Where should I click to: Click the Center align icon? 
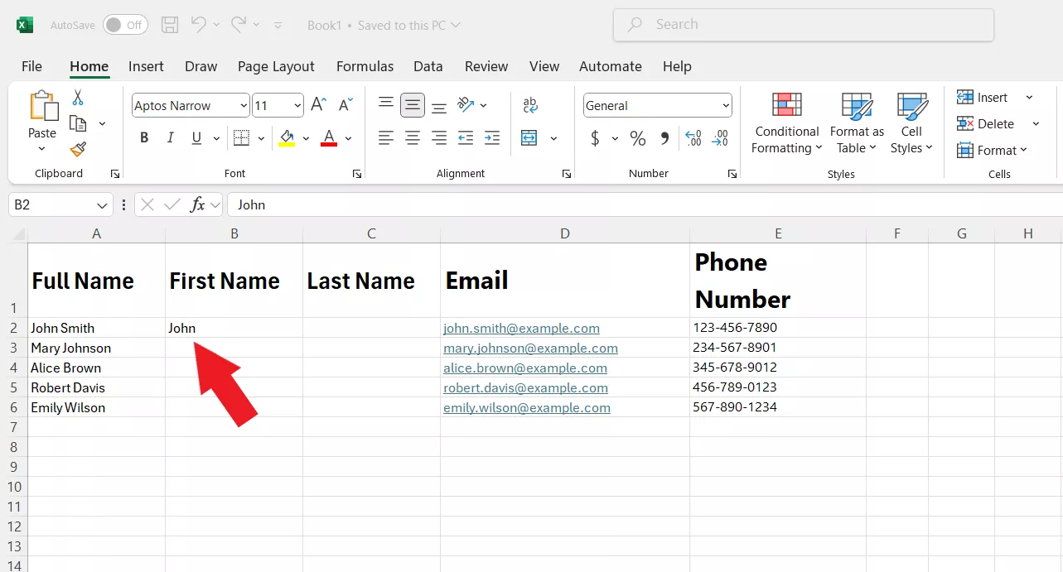coord(413,138)
